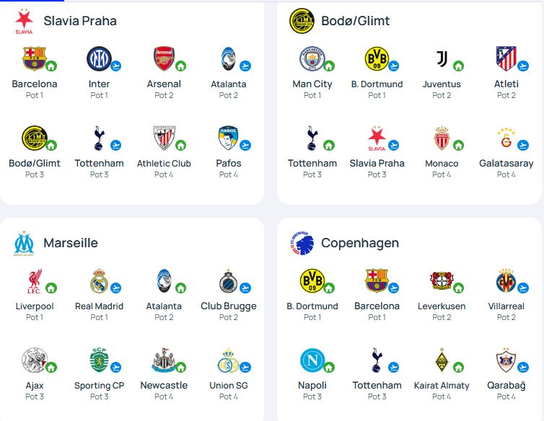Click the Copenhagen header crest
The width and height of the screenshot is (544, 421).
[302, 244]
